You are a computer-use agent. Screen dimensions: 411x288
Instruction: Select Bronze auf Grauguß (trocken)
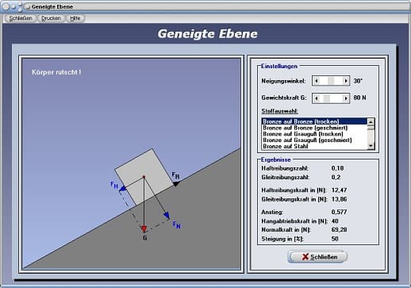314,134
